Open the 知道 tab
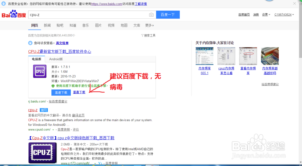 click(x=73, y=25)
